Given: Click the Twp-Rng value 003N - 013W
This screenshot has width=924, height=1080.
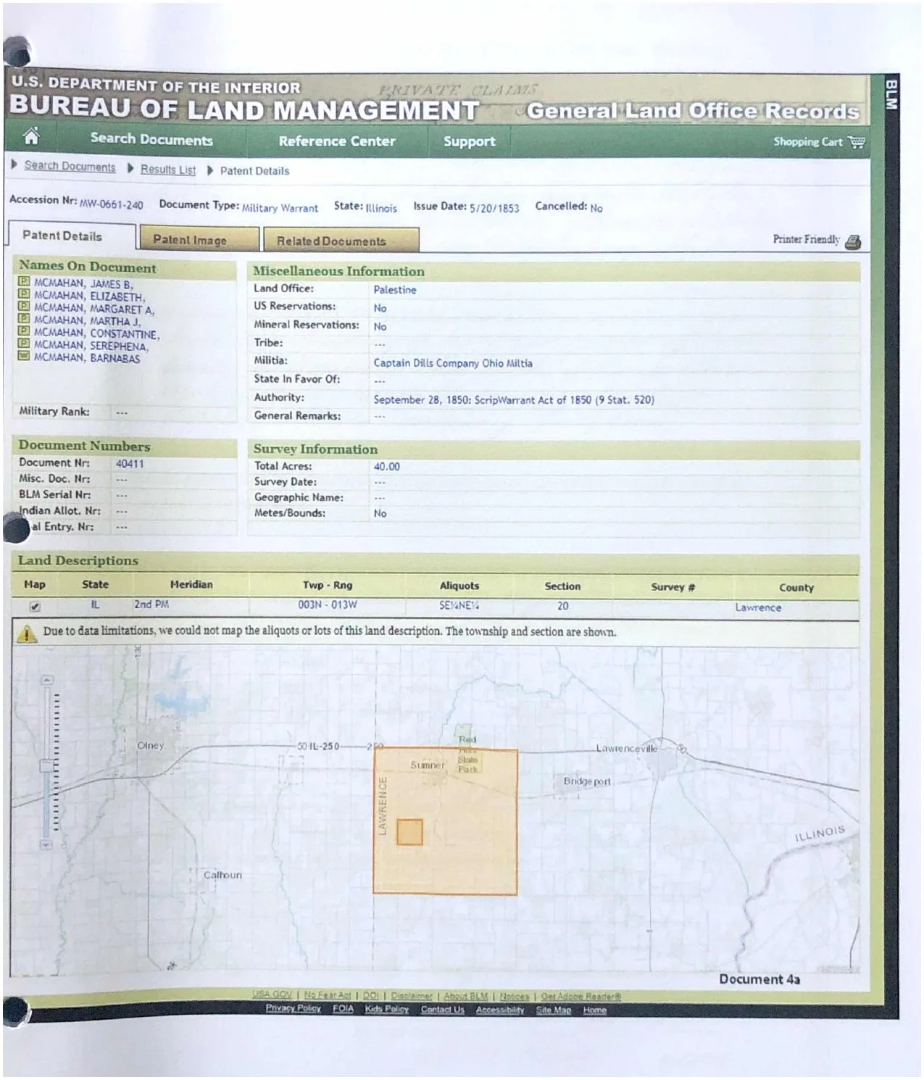Looking at the screenshot, I should (x=328, y=605).
